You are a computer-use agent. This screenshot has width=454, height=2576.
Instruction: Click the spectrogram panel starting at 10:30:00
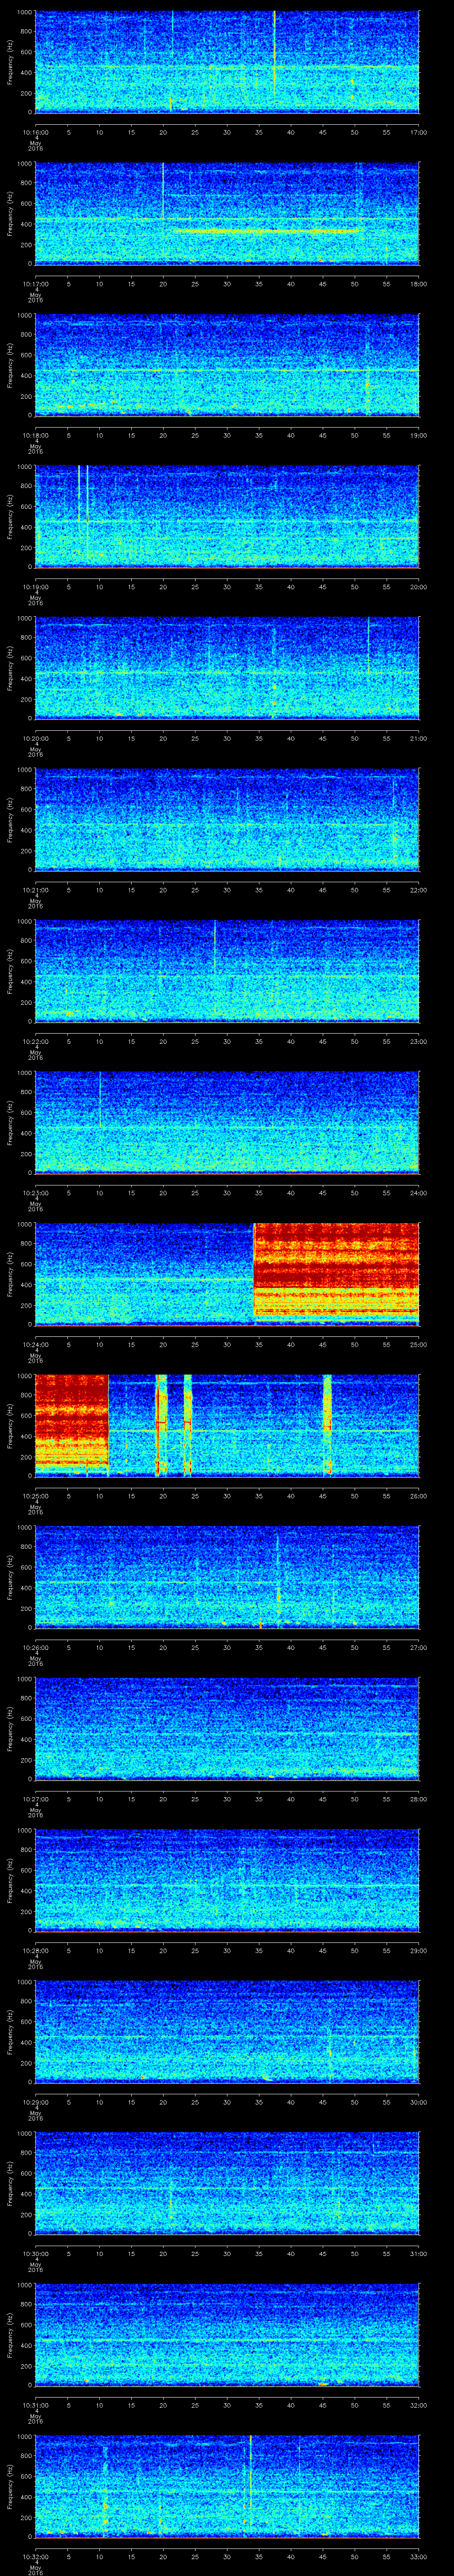point(227,2183)
